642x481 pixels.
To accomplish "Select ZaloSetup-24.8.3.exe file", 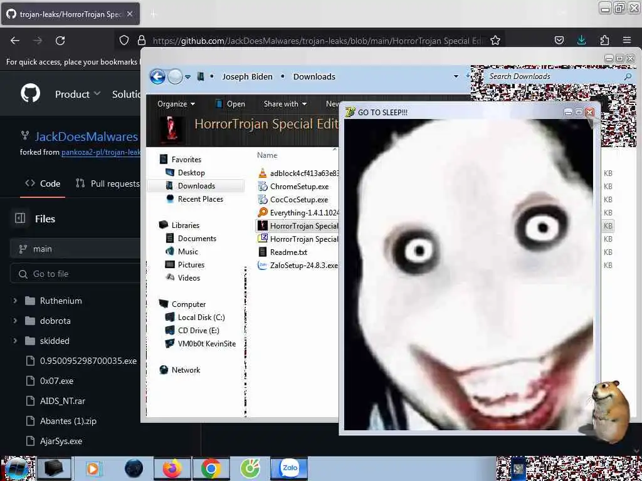I will pyautogui.click(x=298, y=266).
